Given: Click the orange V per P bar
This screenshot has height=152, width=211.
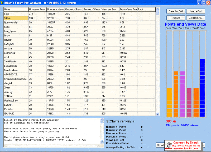Looking at the screenshot, I should [196, 102].
